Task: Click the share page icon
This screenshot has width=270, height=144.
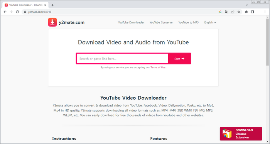Action: click(233, 12)
